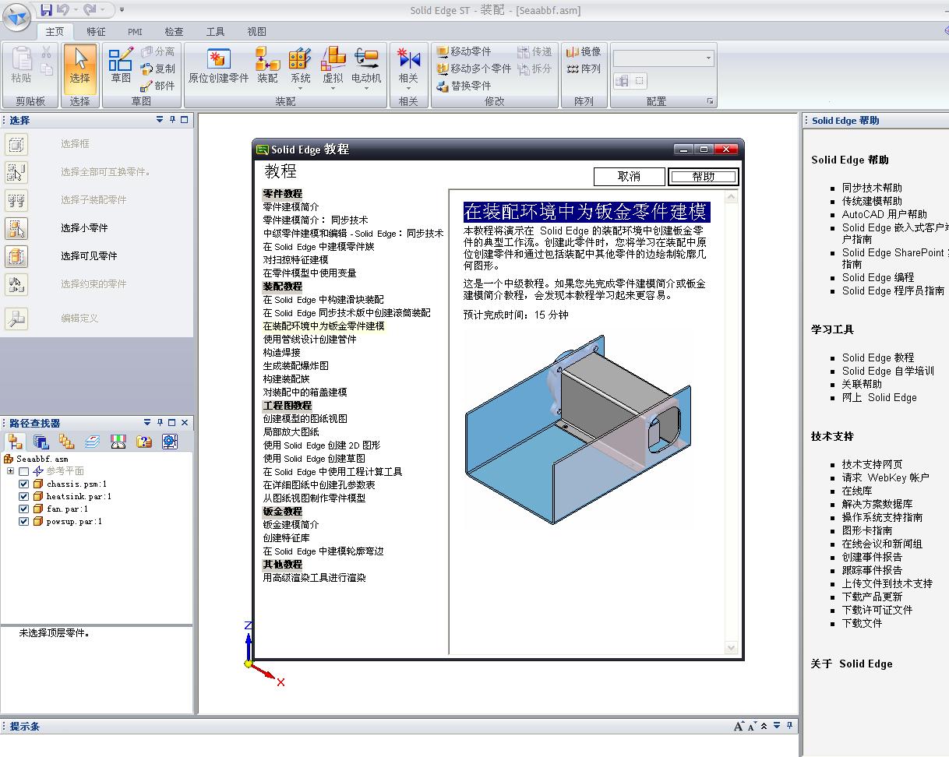Open 同步技术帮助 in help panel
Image resolution: width=949 pixels, height=757 pixels.
(x=872, y=188)
